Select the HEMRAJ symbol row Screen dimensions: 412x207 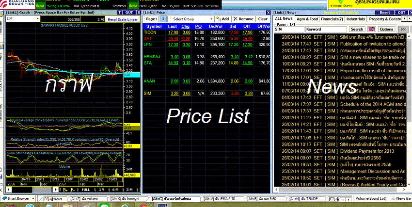(x=152, y=57)
